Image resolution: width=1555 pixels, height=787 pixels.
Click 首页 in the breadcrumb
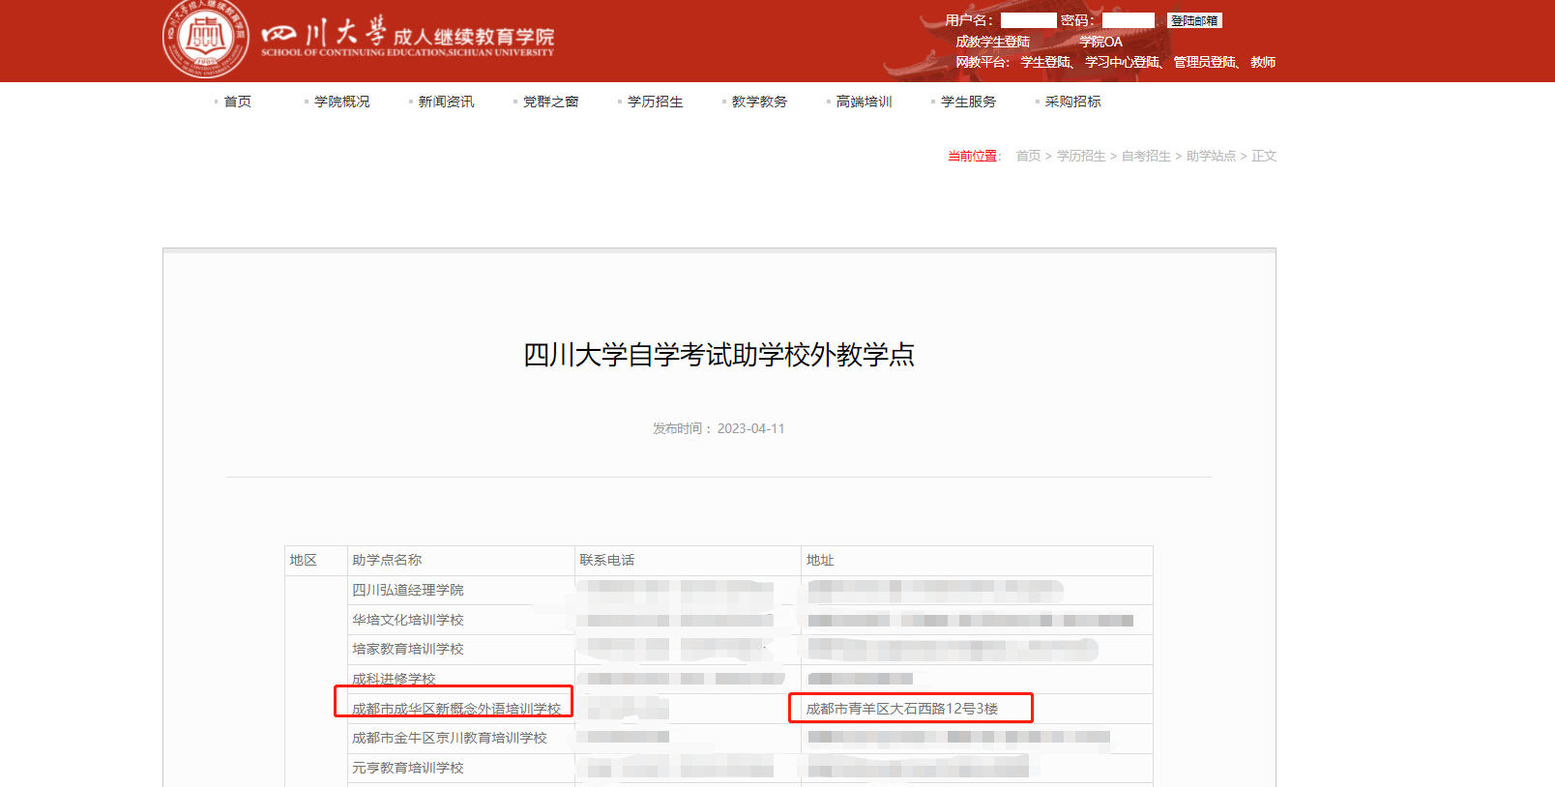point(1028,156)
